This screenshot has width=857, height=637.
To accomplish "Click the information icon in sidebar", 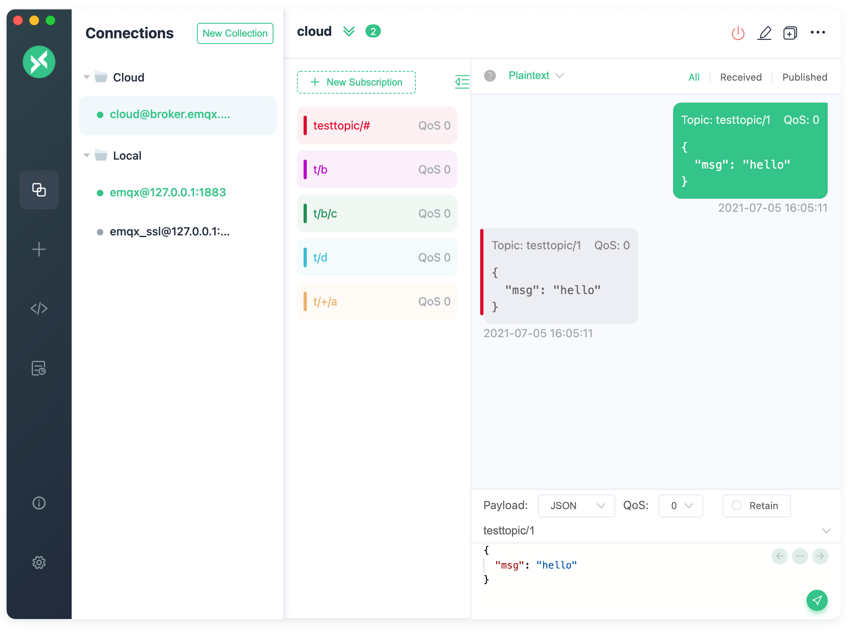I will 39,503.
